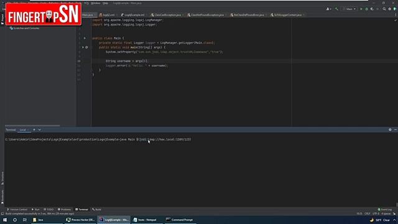Click the user account icon in toolbar
Viewport: 398px width, 224px height.
328,9
